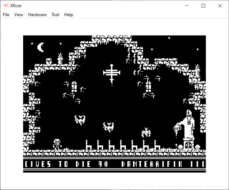Click the leftmost flying bat creature
Viewport: 229px width, 190px height.
point(80,119)
